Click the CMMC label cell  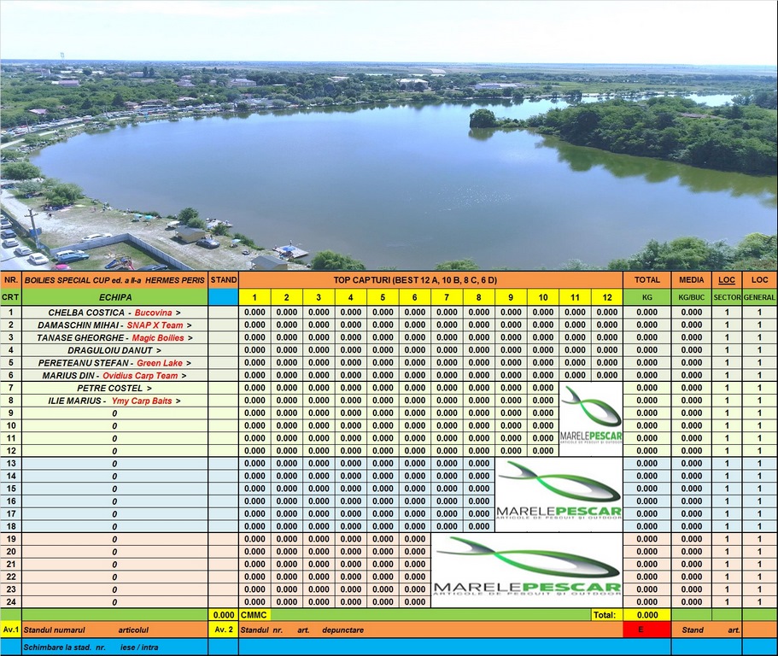254,614
